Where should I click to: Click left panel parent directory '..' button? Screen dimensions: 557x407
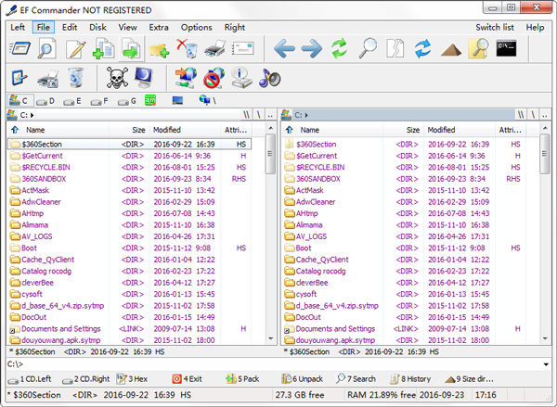270,115
